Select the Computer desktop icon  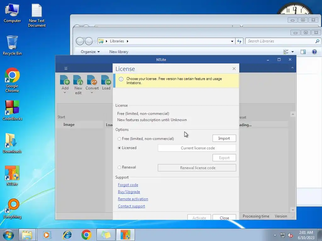(12, 13)
